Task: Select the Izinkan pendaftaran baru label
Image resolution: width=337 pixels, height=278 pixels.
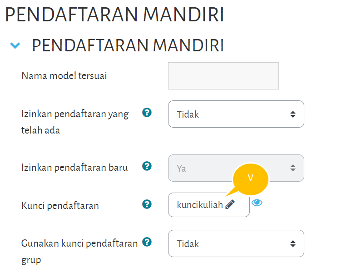Action: pyautogui.click(x=74, y=168)
